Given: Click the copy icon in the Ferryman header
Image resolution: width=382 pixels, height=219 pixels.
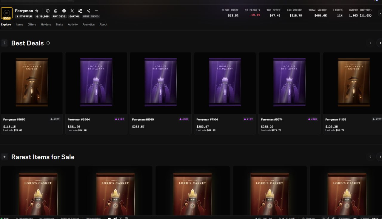Looking at the screenshot, I should 56,11.
